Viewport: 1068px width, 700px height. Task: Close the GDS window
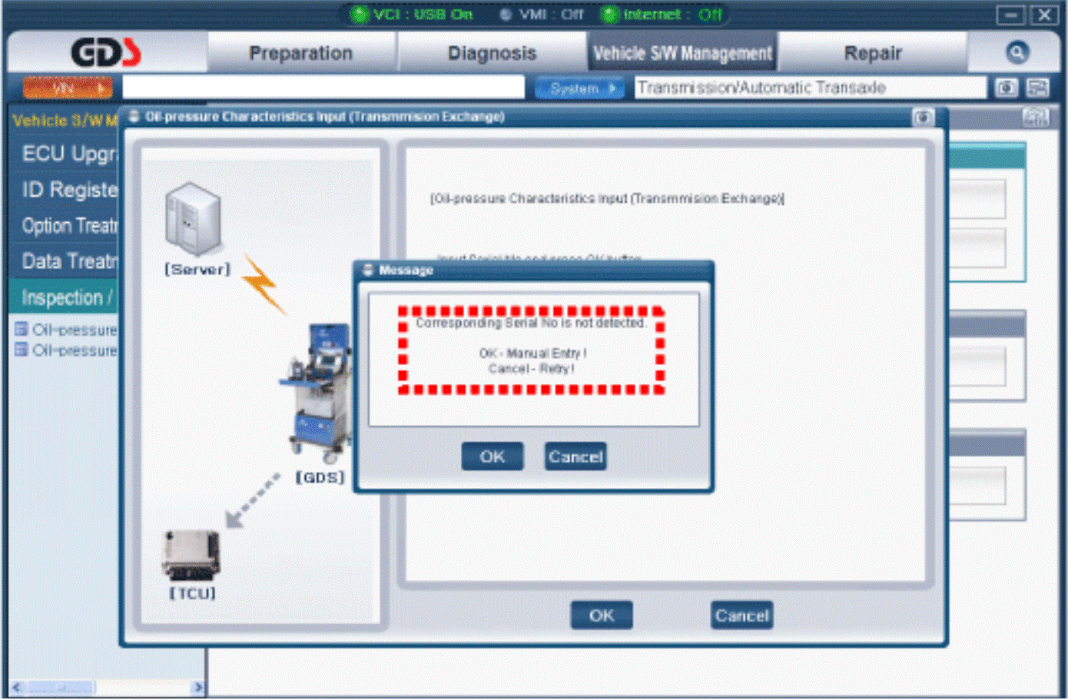pyautogui.click(x=1044, y=15)
